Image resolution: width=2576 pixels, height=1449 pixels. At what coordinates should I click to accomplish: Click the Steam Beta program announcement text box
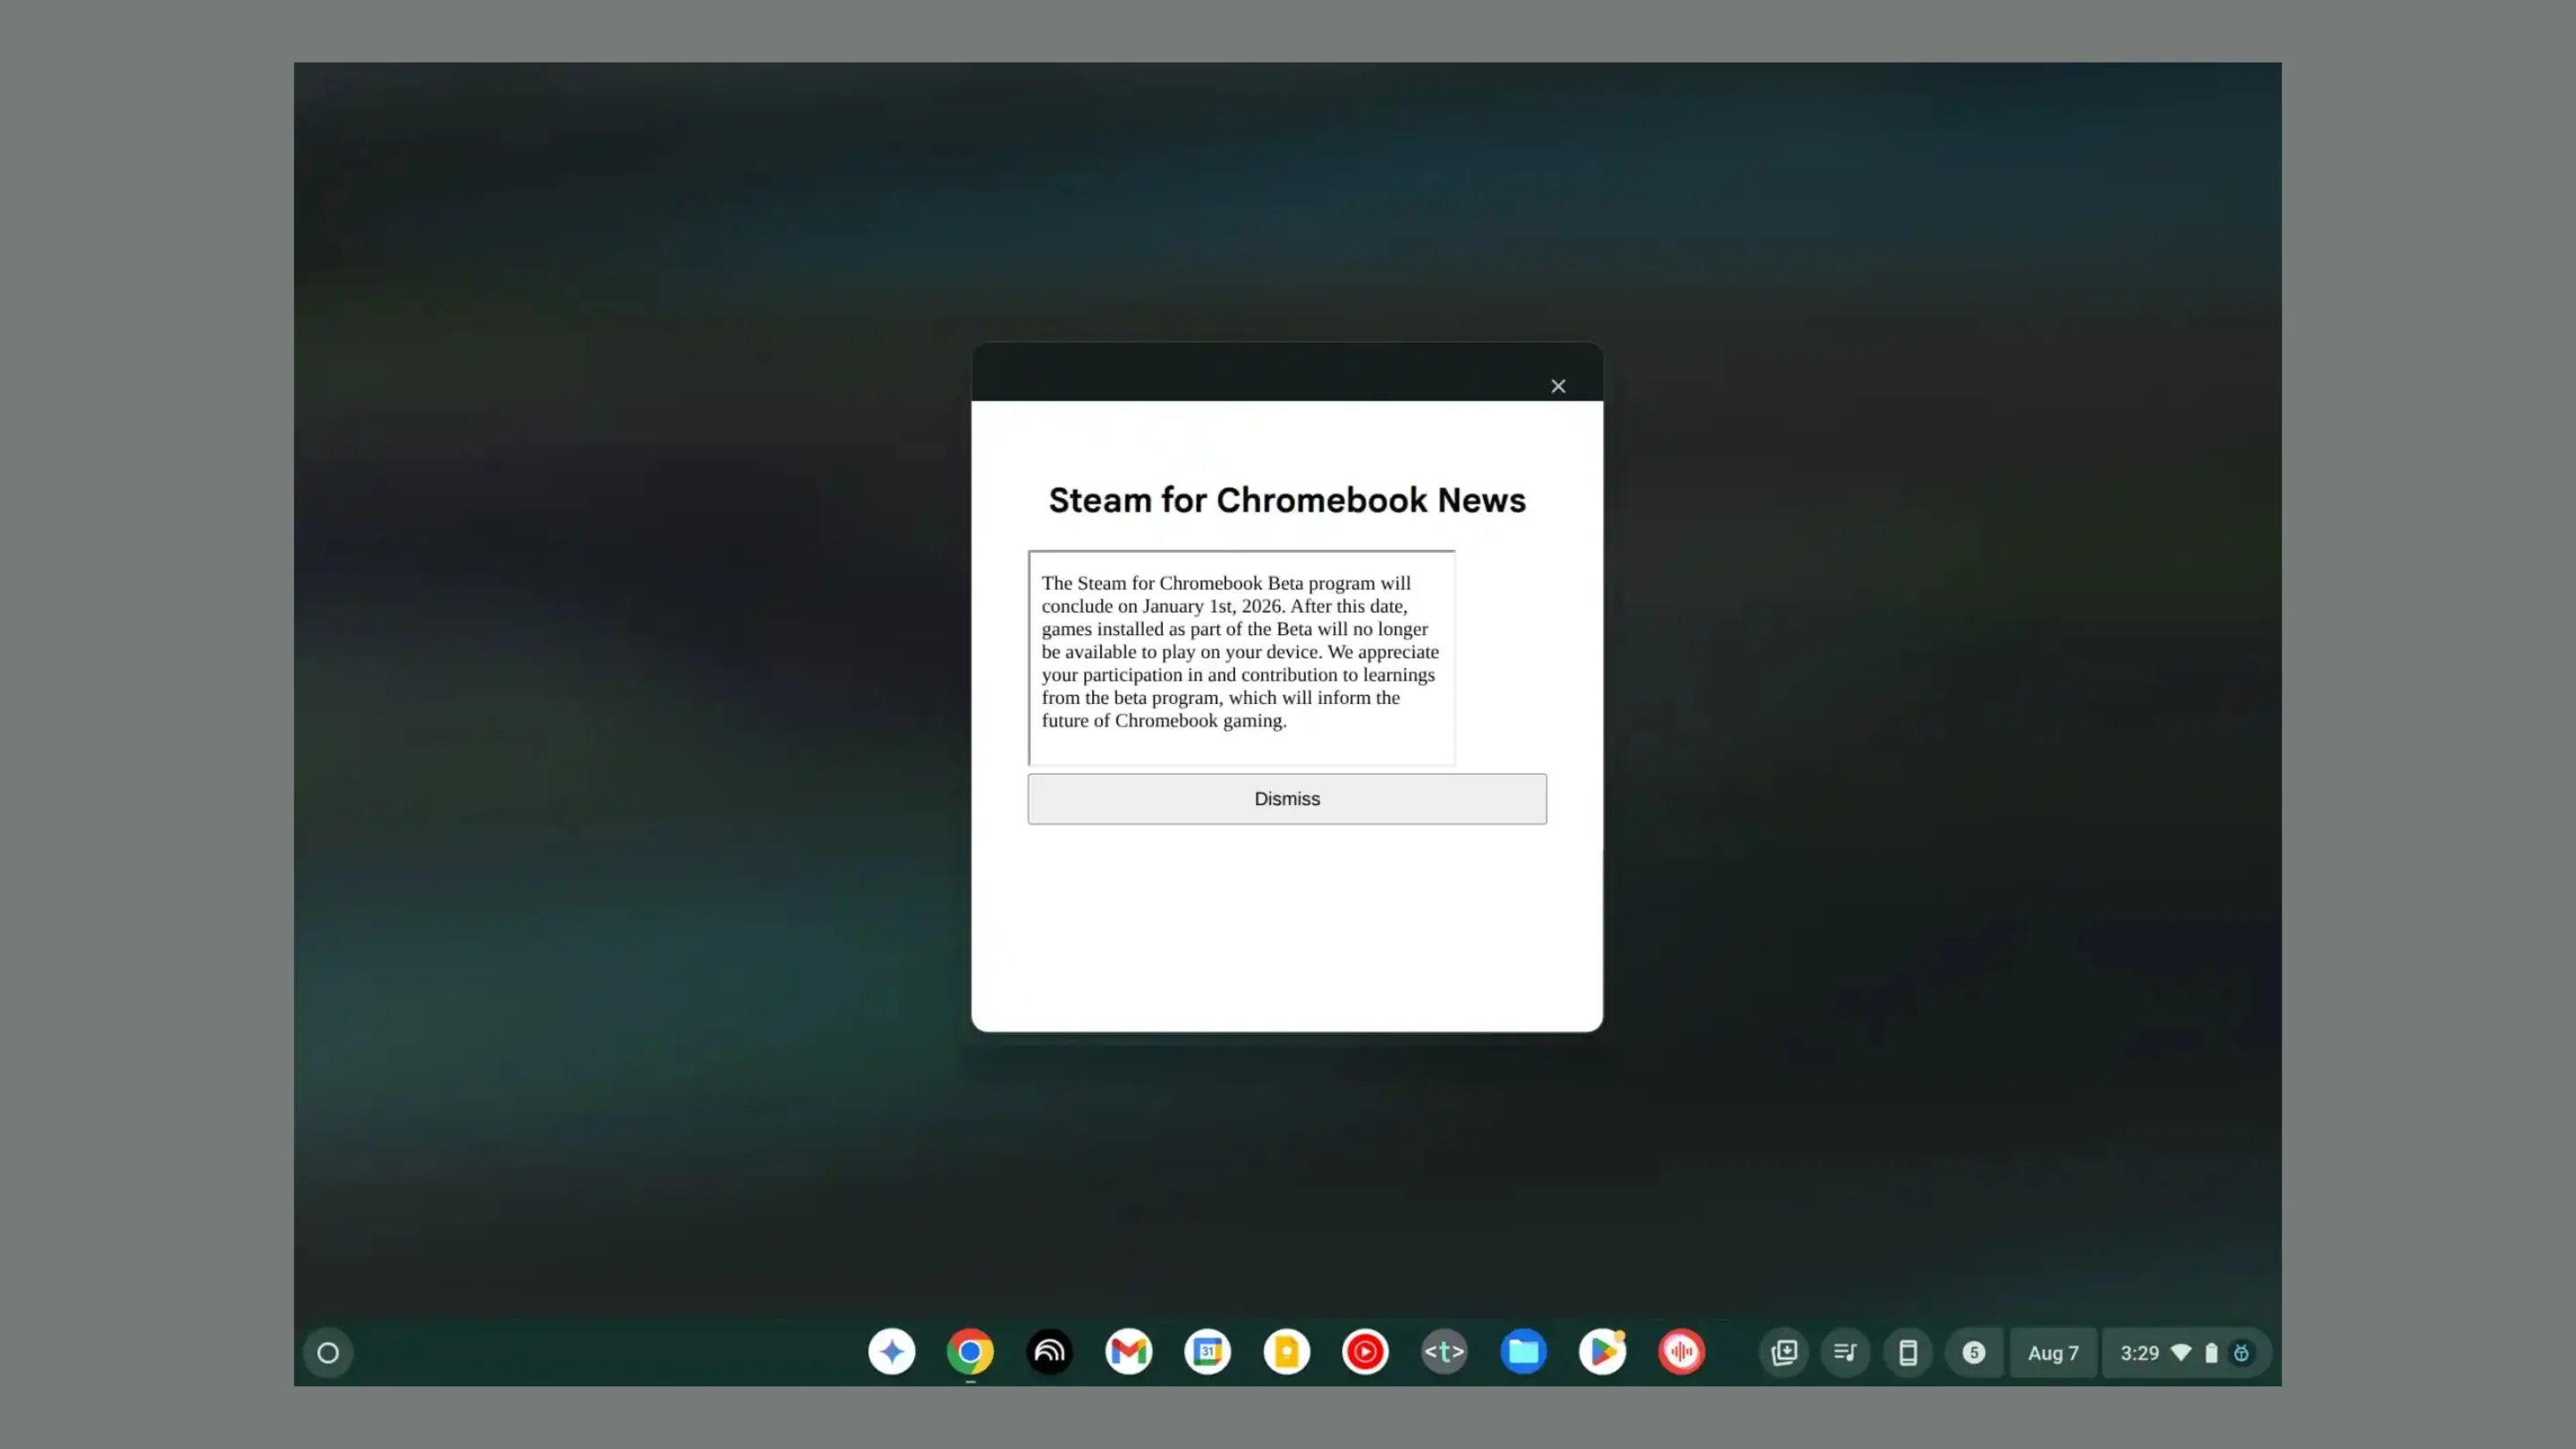click(1241, 657)
